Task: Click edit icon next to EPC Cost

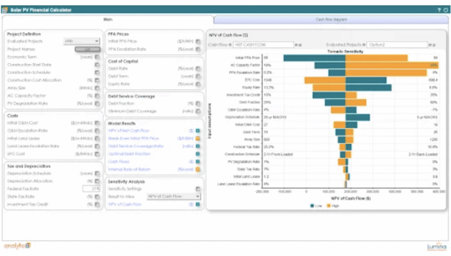Action: pyautogui.click(x=97, y=154)
